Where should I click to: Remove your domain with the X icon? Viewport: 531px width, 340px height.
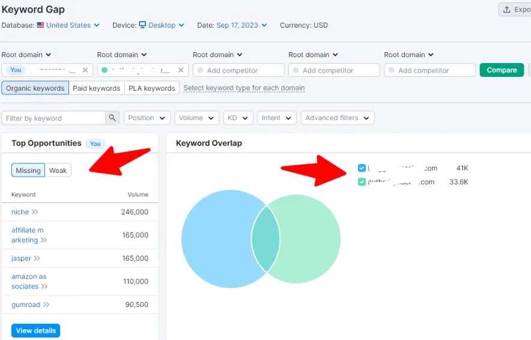click(85, 70)
